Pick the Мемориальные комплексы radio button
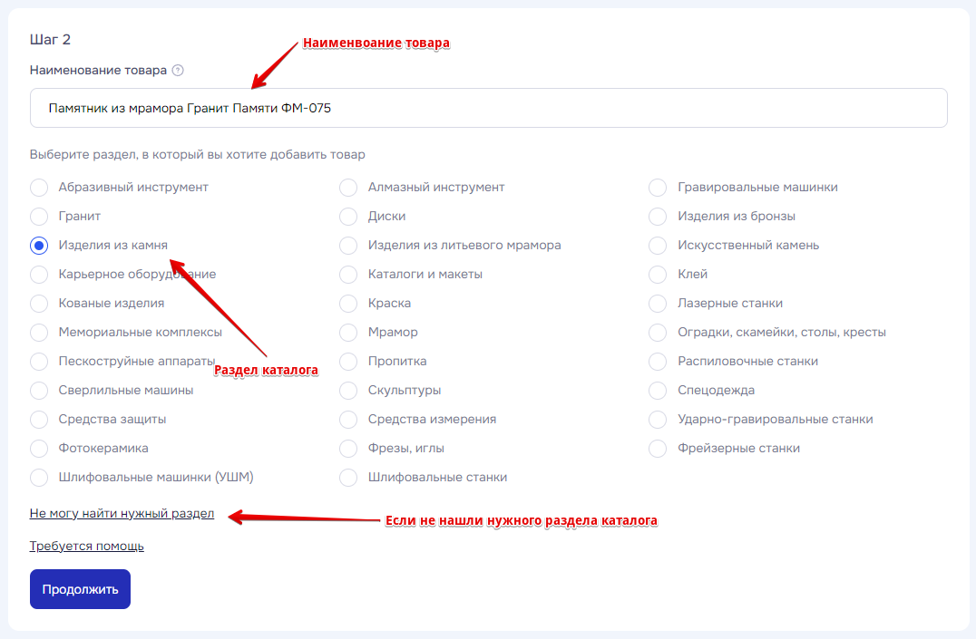 coord(39,333)
